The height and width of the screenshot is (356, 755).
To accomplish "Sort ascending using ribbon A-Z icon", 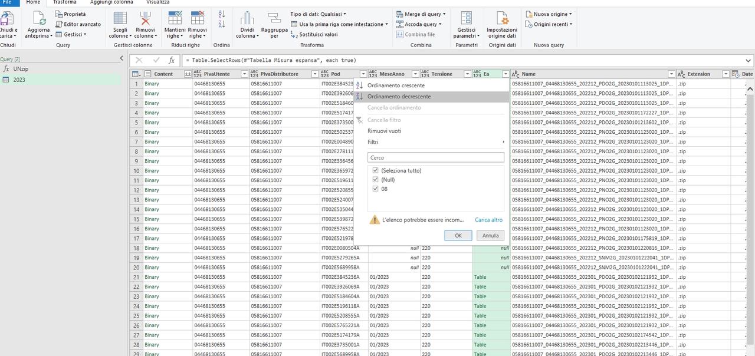I will 222,14.
